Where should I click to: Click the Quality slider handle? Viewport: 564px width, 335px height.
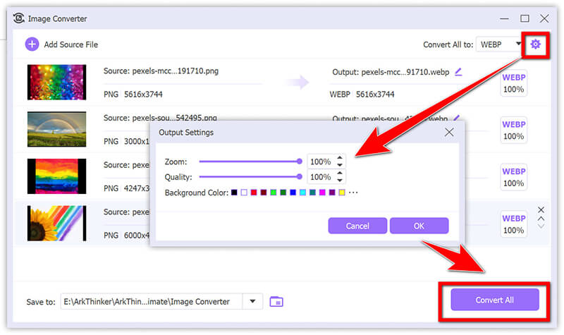(300, 177)
